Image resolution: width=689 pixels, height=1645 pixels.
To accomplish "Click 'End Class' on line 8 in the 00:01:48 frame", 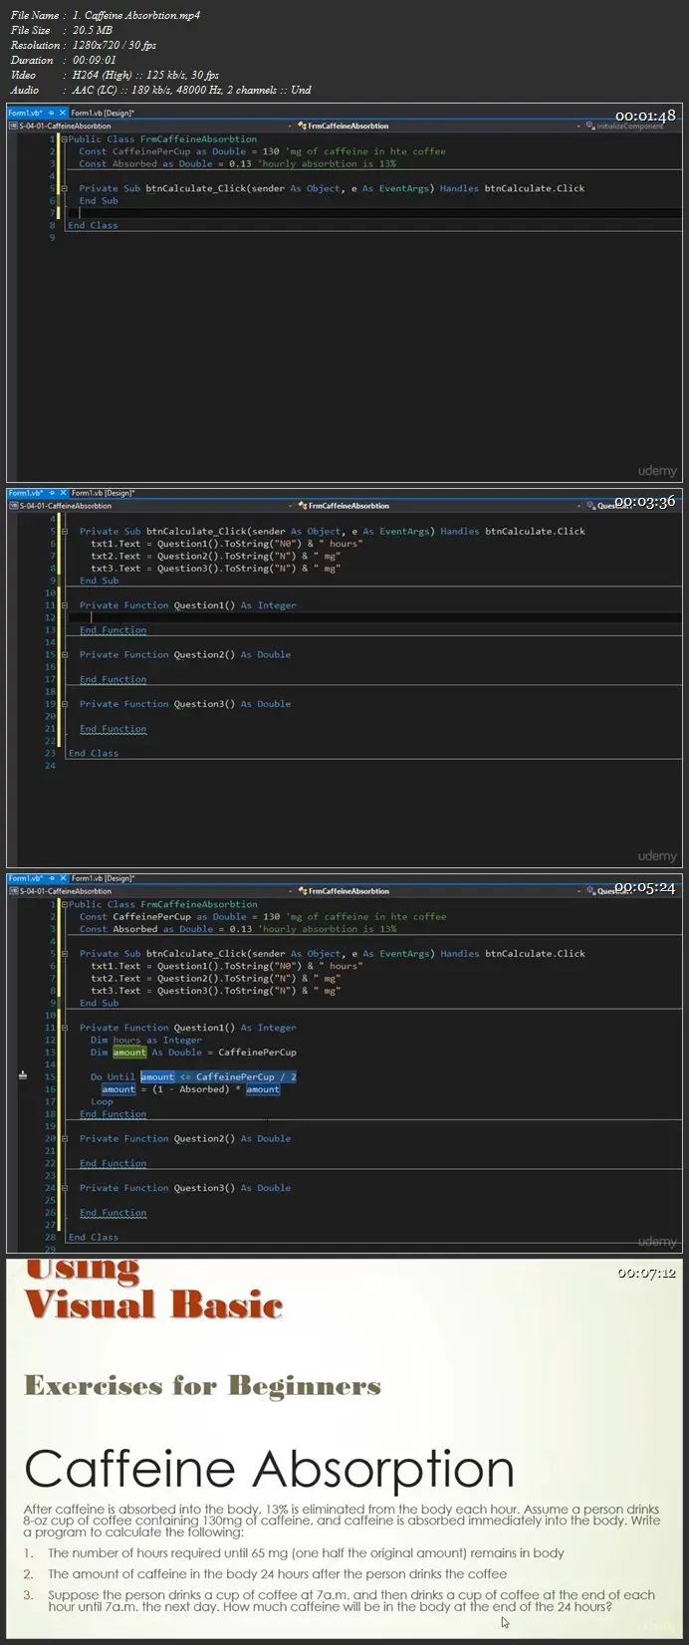I will coord(93,225).
